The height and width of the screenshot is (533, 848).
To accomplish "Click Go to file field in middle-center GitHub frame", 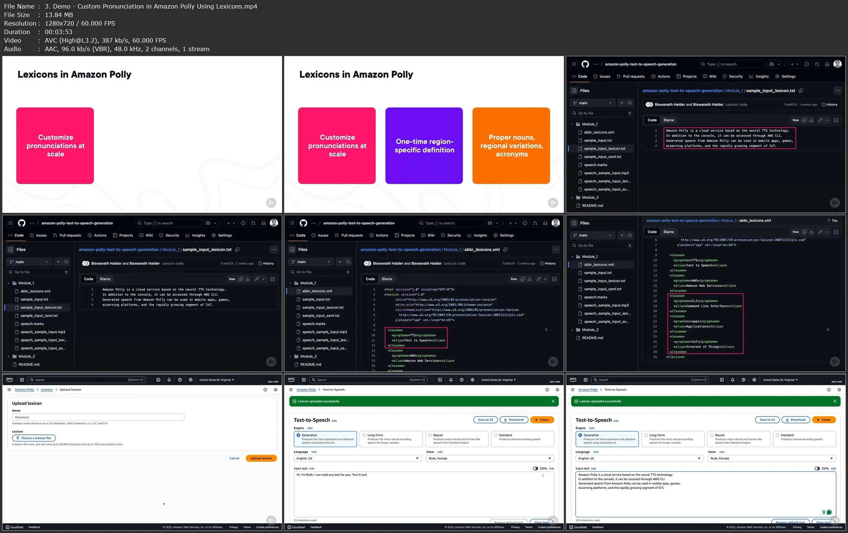I will [x=320, y=272].
